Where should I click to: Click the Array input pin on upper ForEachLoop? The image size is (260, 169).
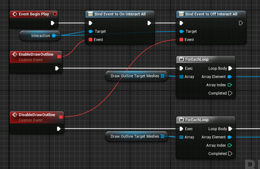click(x=181, y=77)
